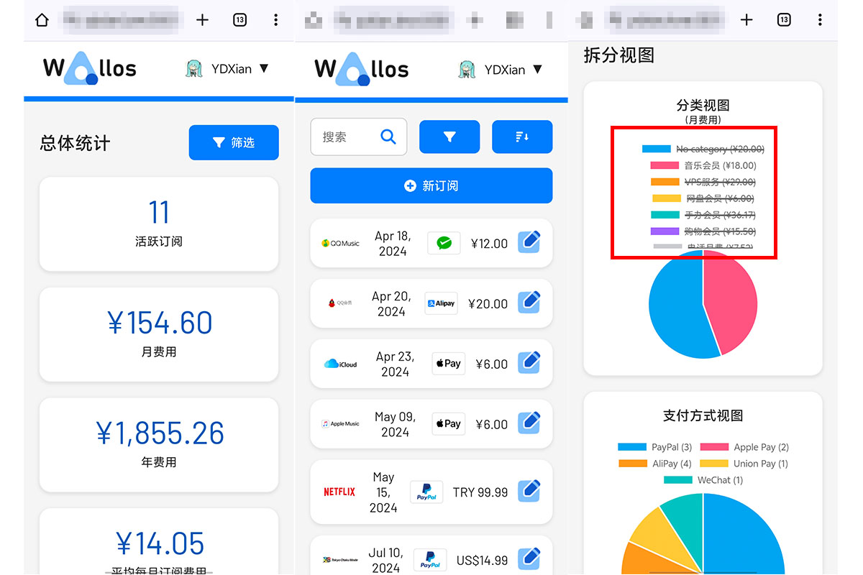Toggle the 网盘会员 legend entry
Image resolution: width=863 pixels, height=575 pixels.
click(703, 198)
